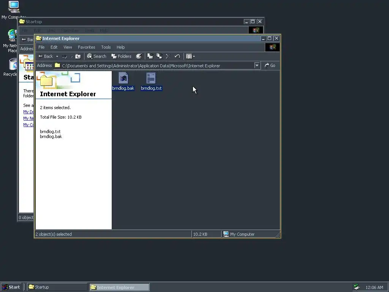The image size is (389, 292).
Task: Open the File menu in Internet Explorer window
Action: click(x=41, y=47)
